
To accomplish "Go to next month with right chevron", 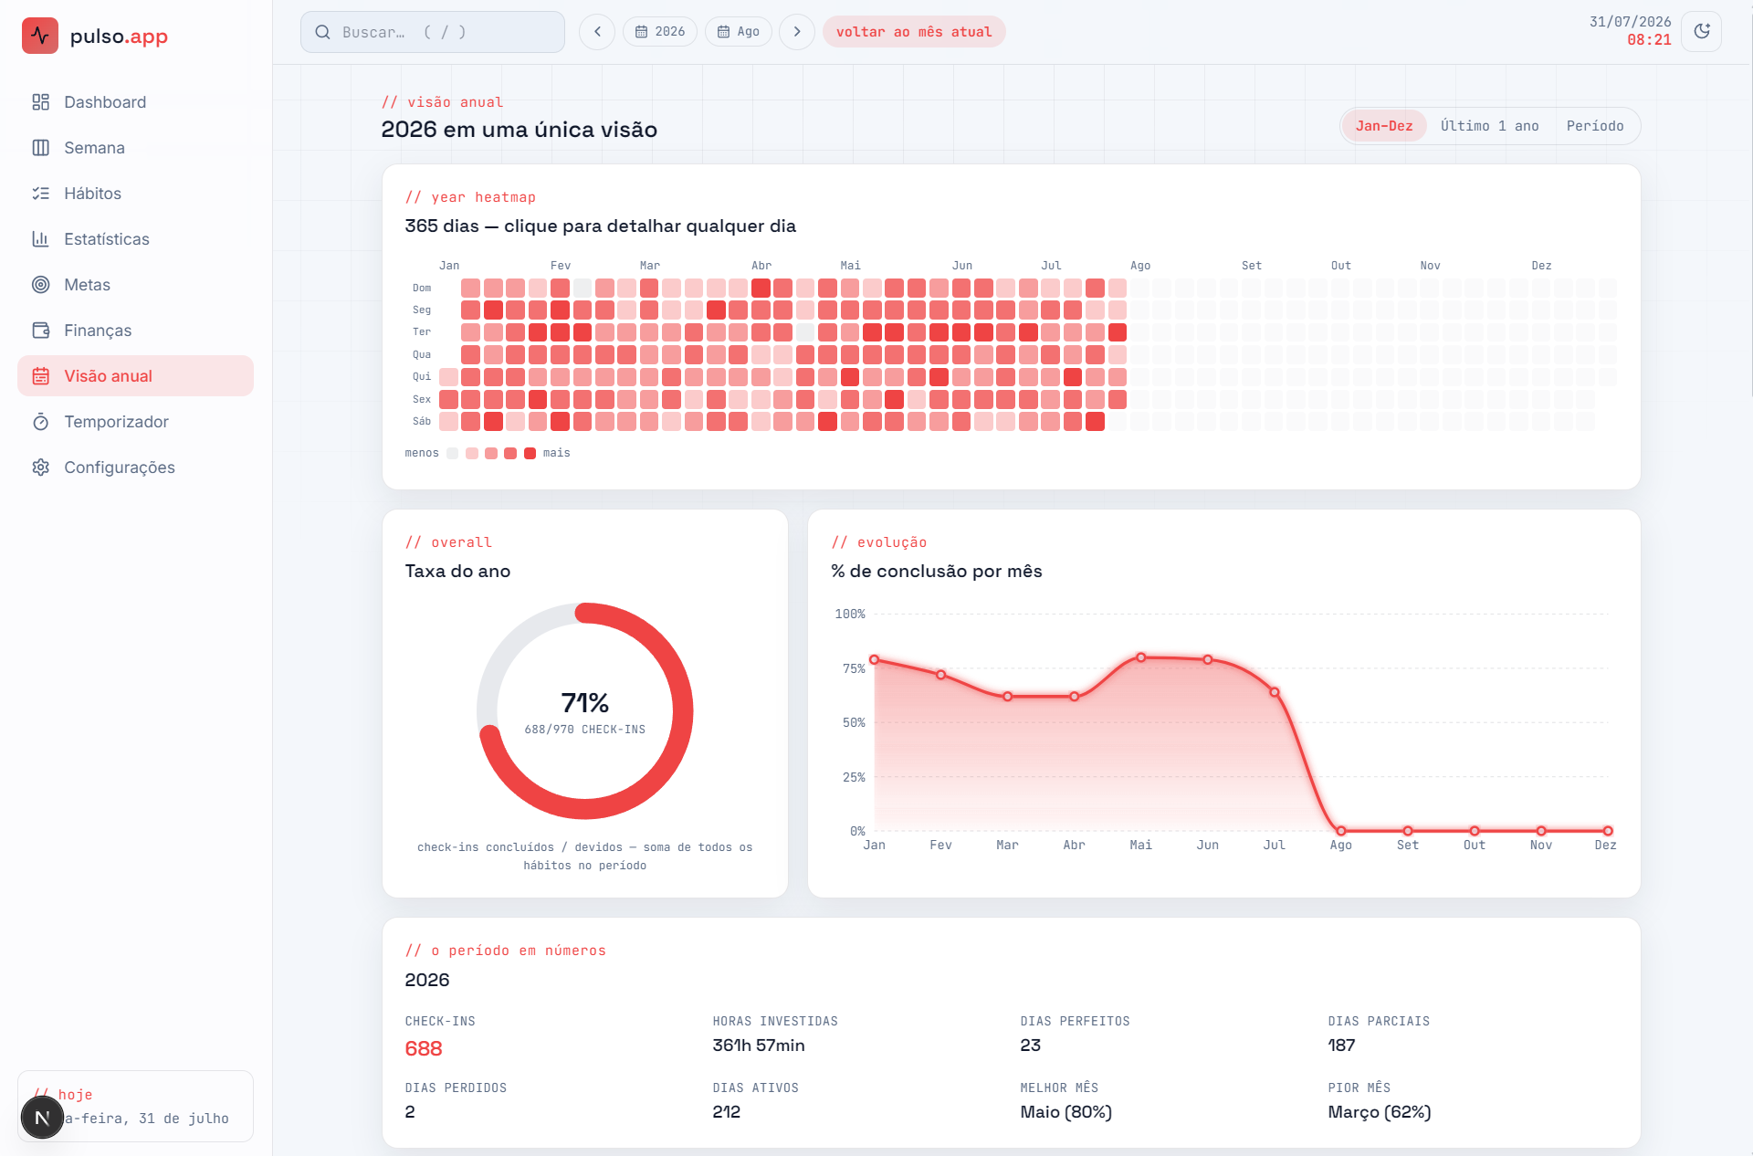I will pyautogui.click(x=797, y=32).
